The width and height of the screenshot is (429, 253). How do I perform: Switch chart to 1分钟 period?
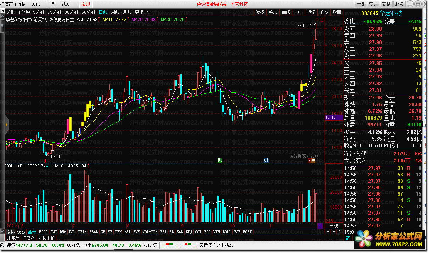(x=24, y=12)
